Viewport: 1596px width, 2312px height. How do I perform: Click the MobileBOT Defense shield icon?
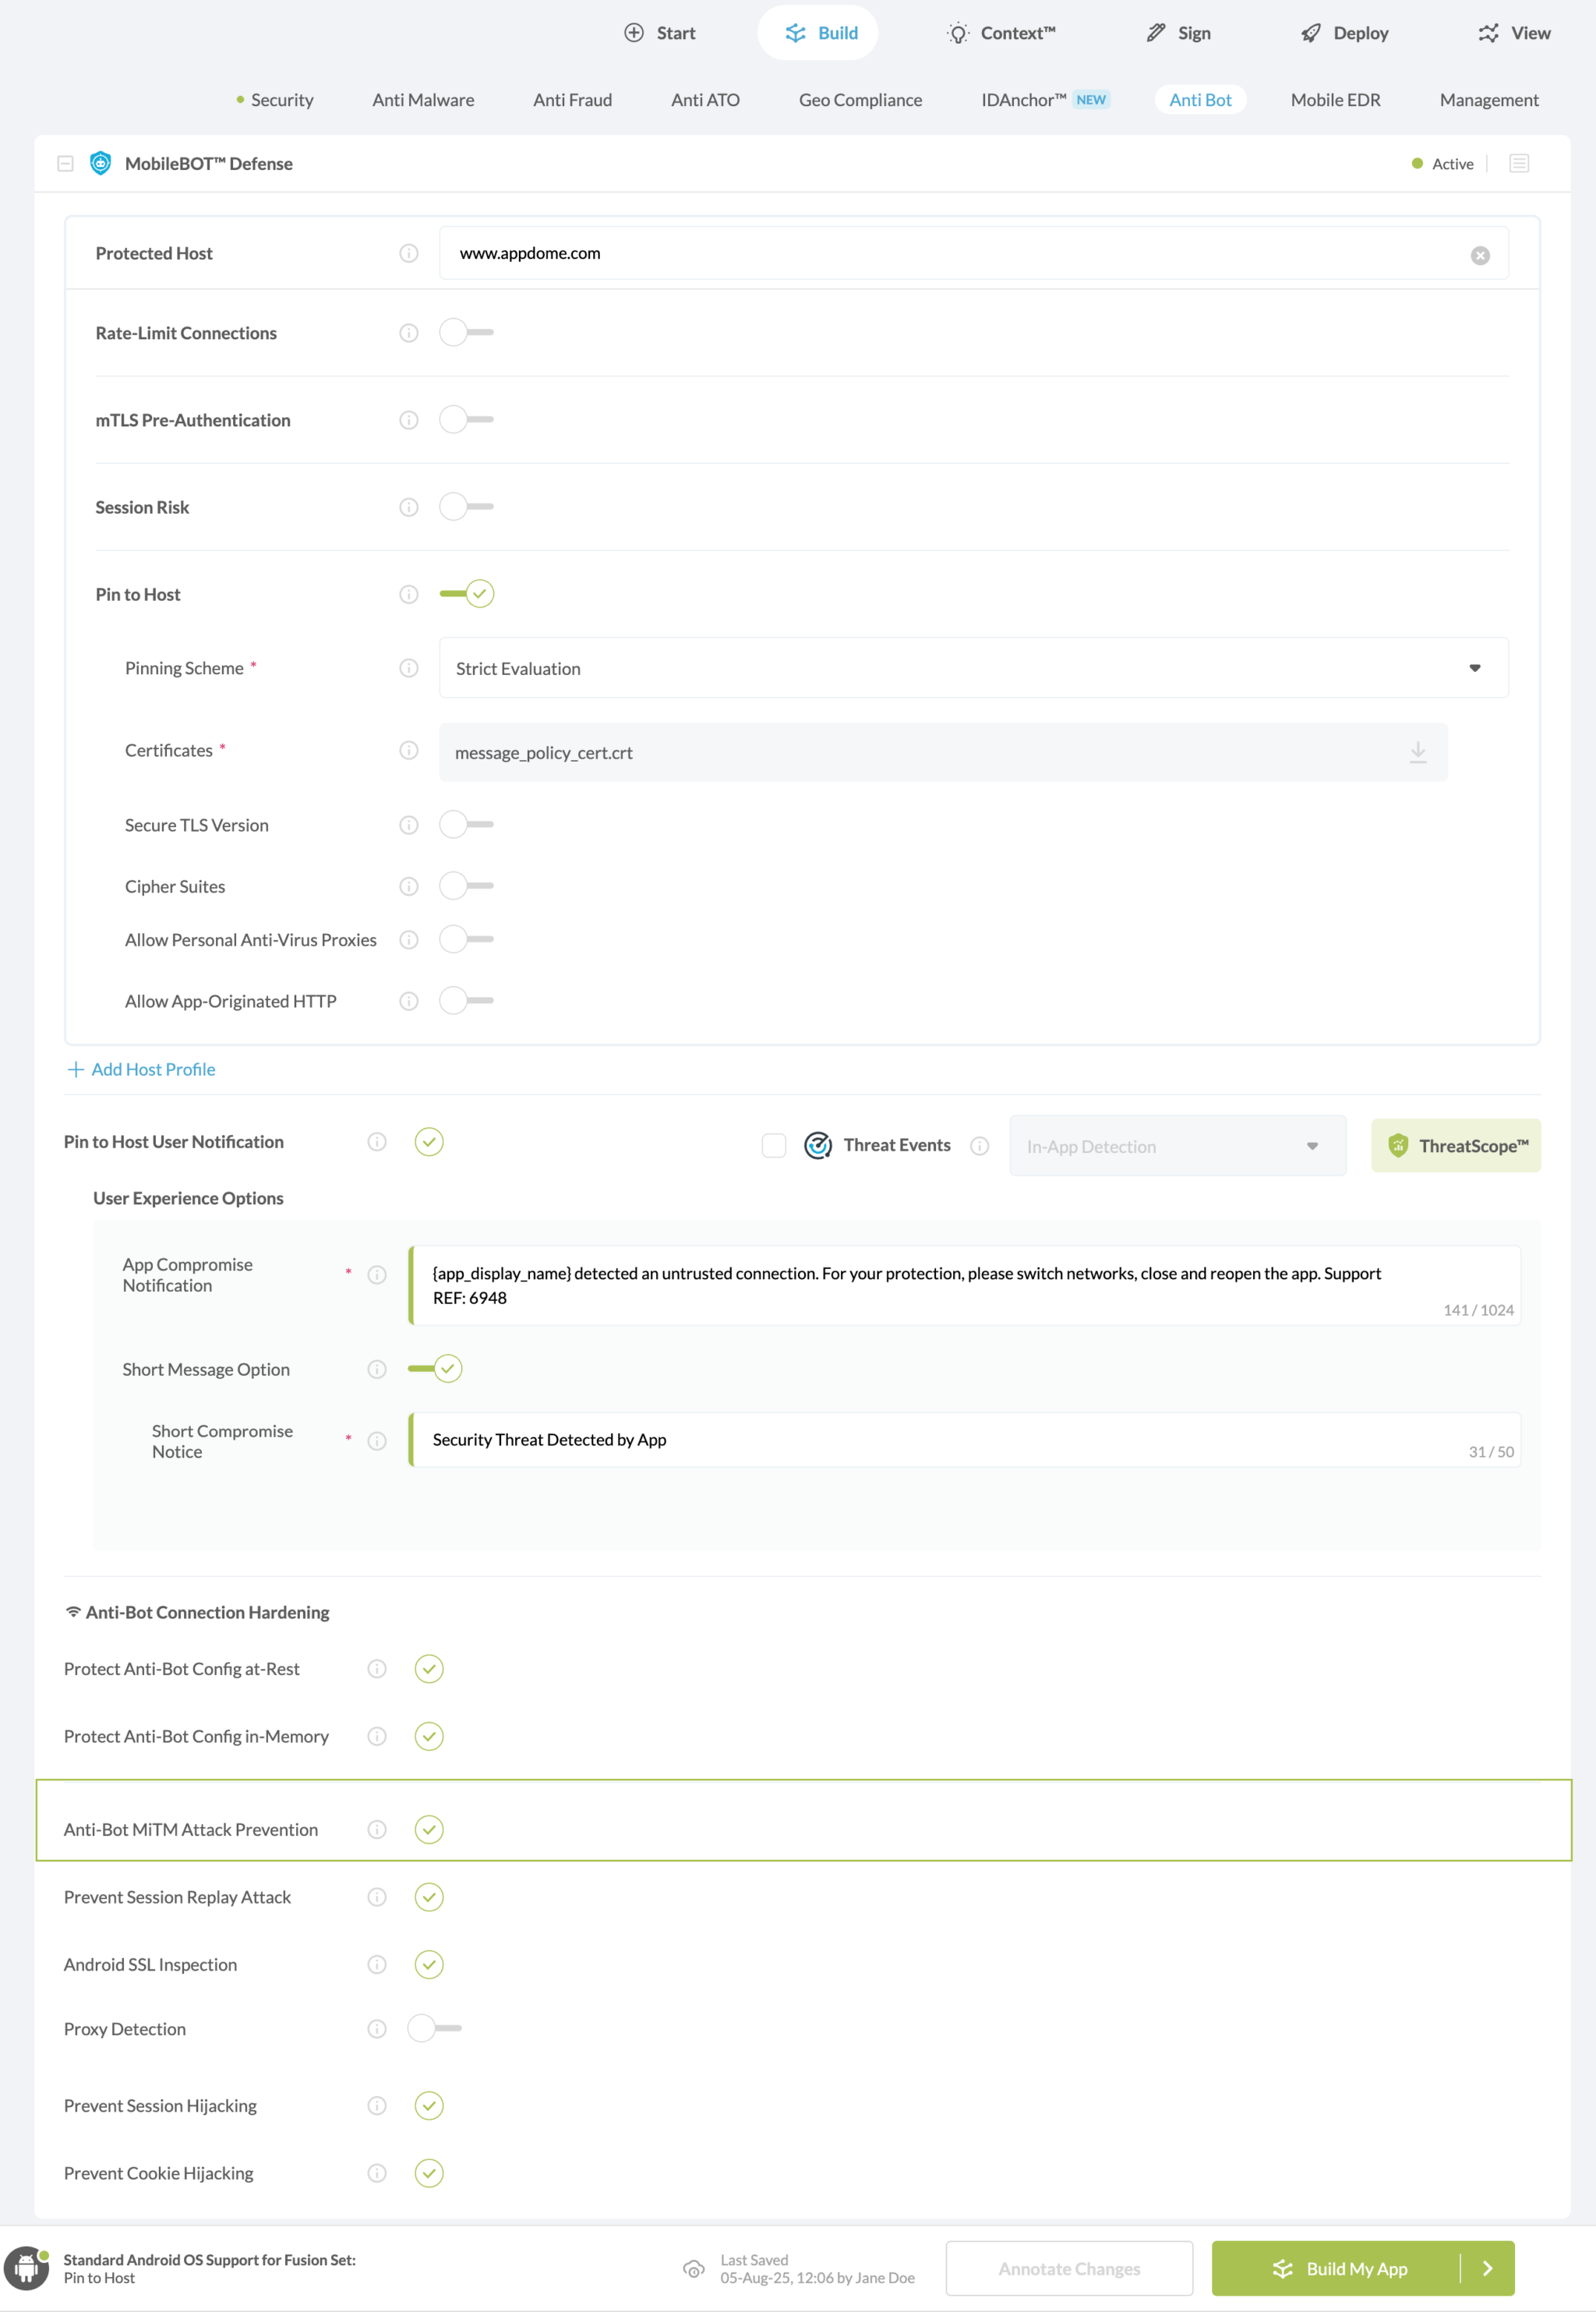click(x=100, y=163)
